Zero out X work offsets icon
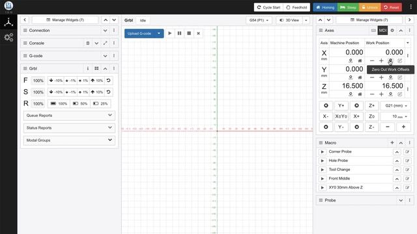 click(x=390, y=60)
